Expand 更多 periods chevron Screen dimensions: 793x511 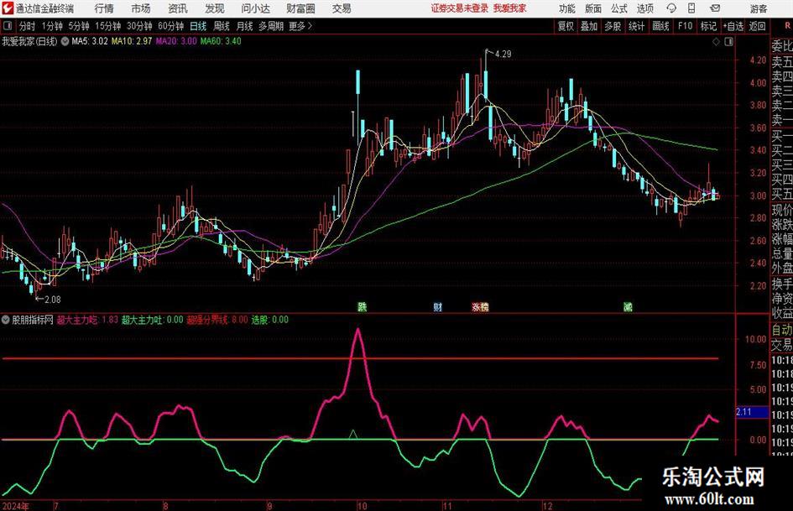[310, 26]
